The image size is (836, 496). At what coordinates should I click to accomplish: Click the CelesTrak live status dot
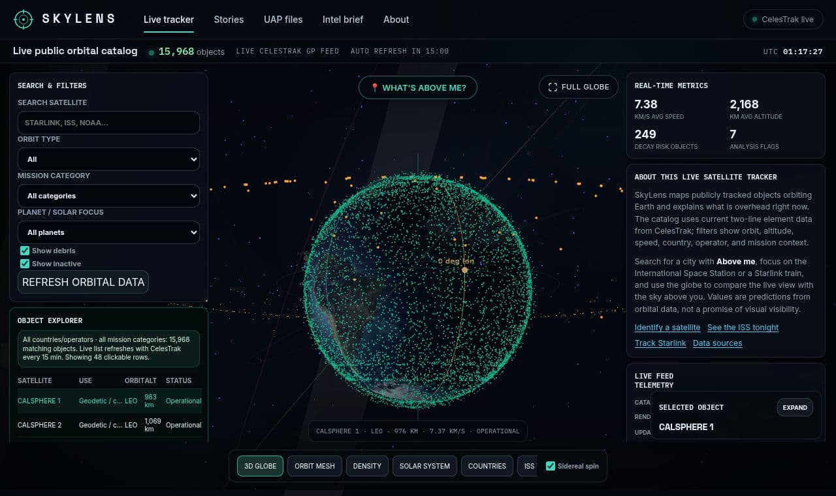(x=755, y=20)
